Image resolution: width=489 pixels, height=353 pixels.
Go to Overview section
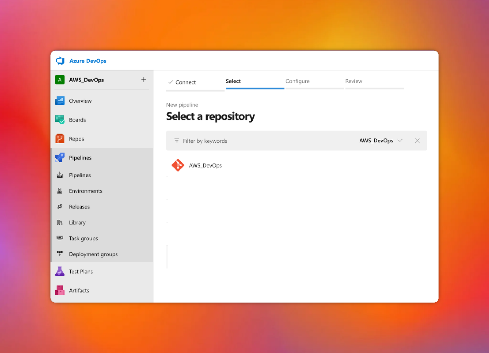pyautogui.click(x=80, y=101)
